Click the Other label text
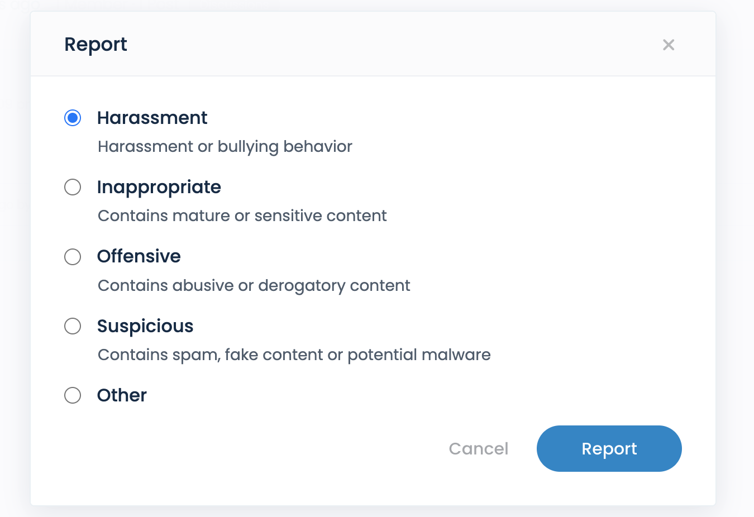The width and height of the screenshot is (754, 517). (122, 395)
